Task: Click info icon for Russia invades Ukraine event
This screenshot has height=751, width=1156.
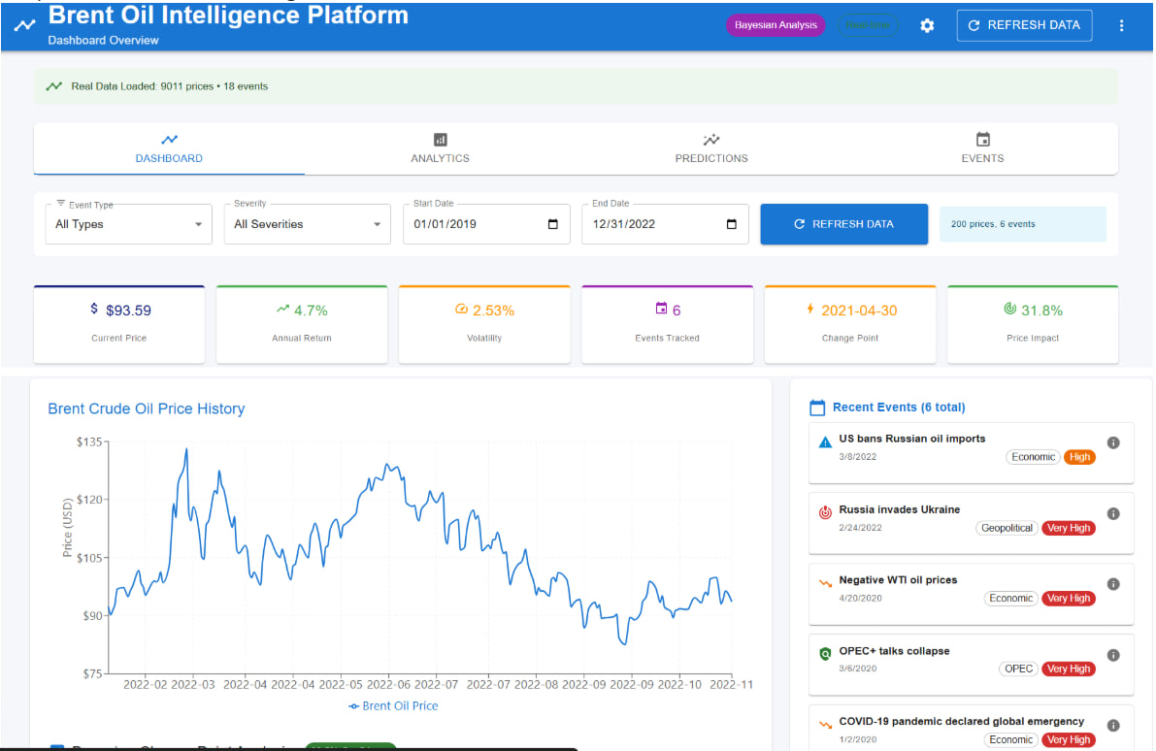Action: point(1113,513)
